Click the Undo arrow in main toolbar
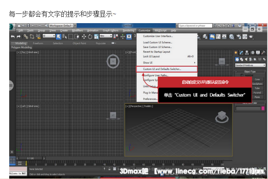 pyautogui.click(x=12, y=37)
